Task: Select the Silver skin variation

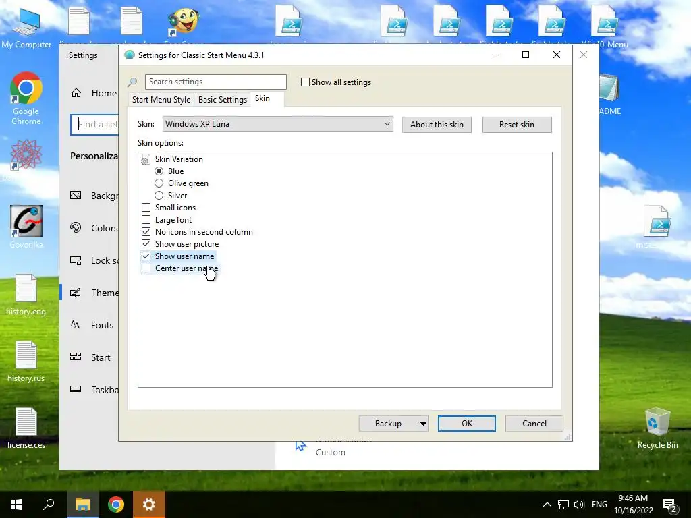Action: tap(159, 195)
